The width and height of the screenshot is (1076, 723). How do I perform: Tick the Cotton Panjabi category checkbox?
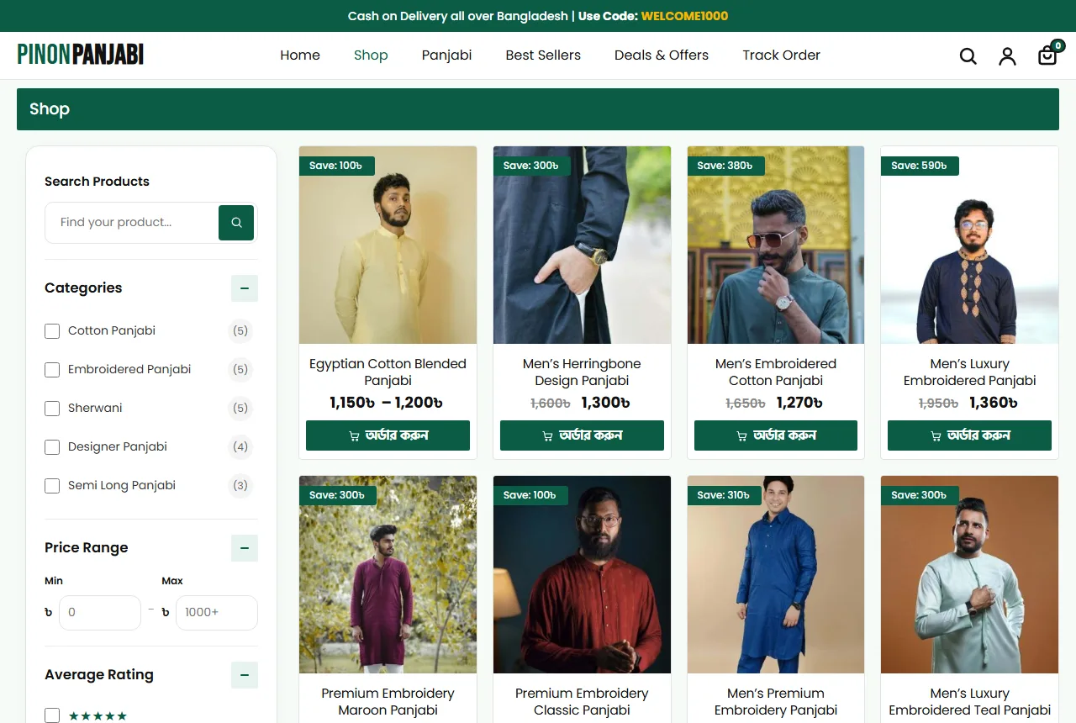(x=52, y=331)
